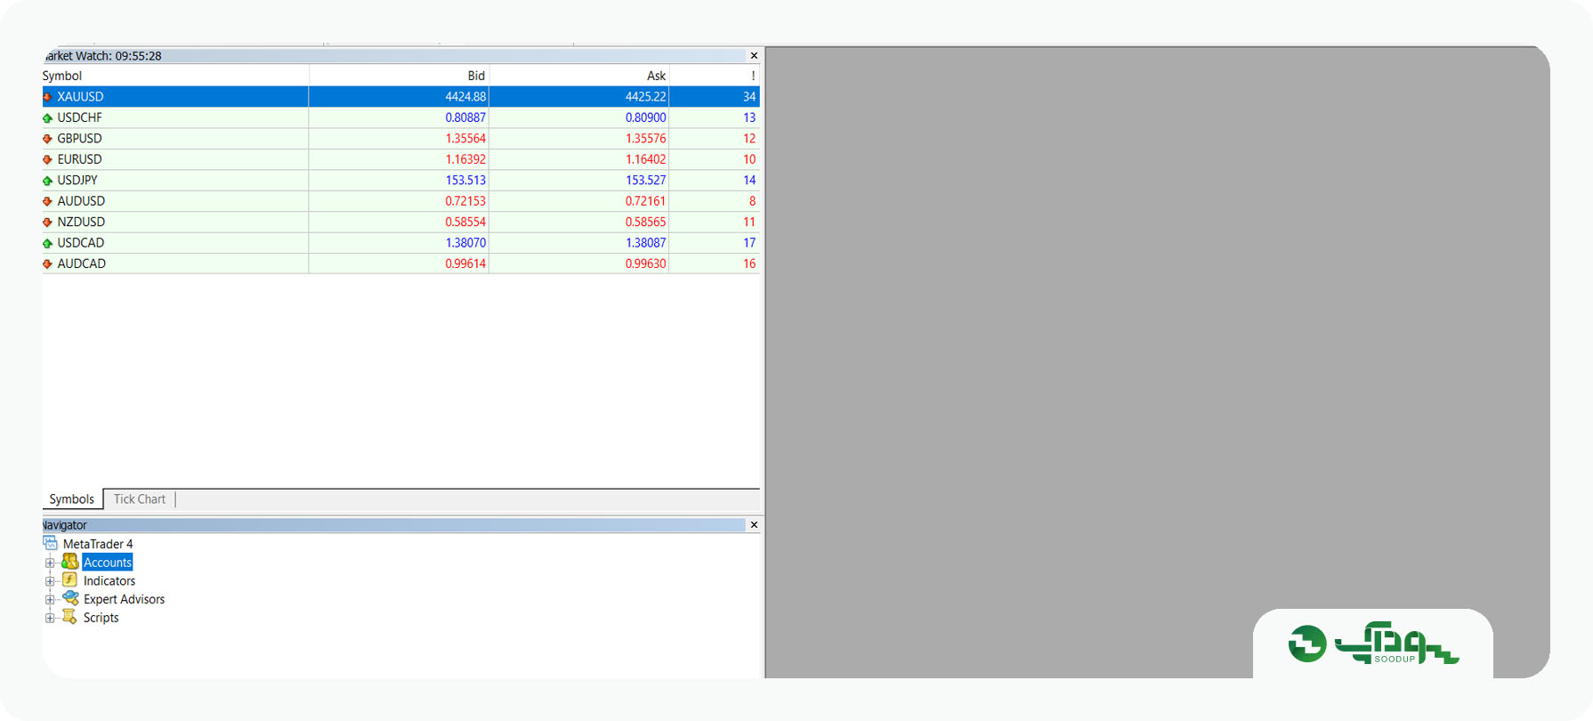1593x721 pixels.
Task: Close the Market Watch panel
Action: [x=754, y=55]
